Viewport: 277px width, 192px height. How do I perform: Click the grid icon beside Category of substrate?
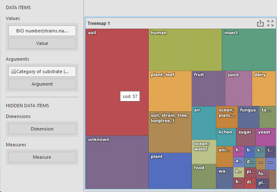(x=13, y=71)
